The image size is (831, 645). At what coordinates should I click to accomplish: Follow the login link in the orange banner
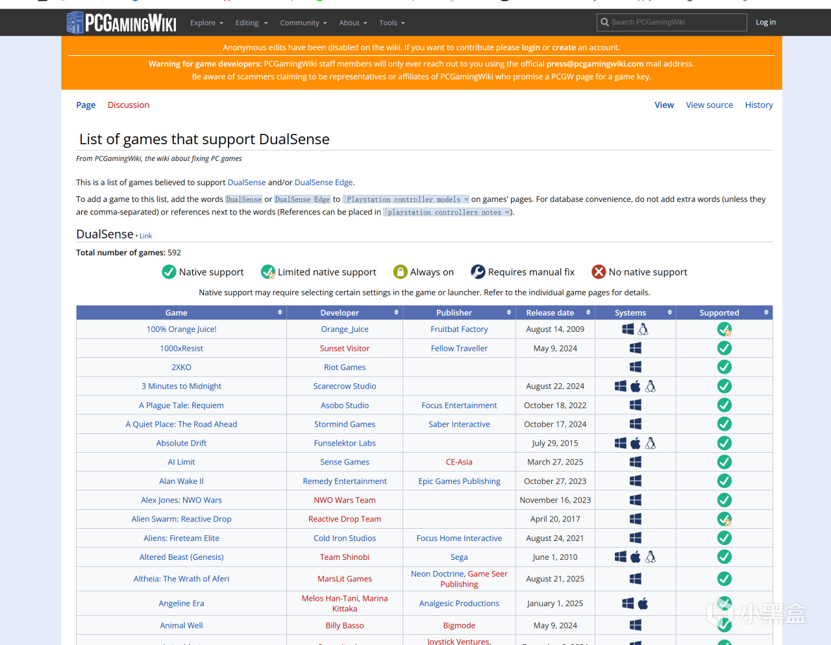click(530, 47)
